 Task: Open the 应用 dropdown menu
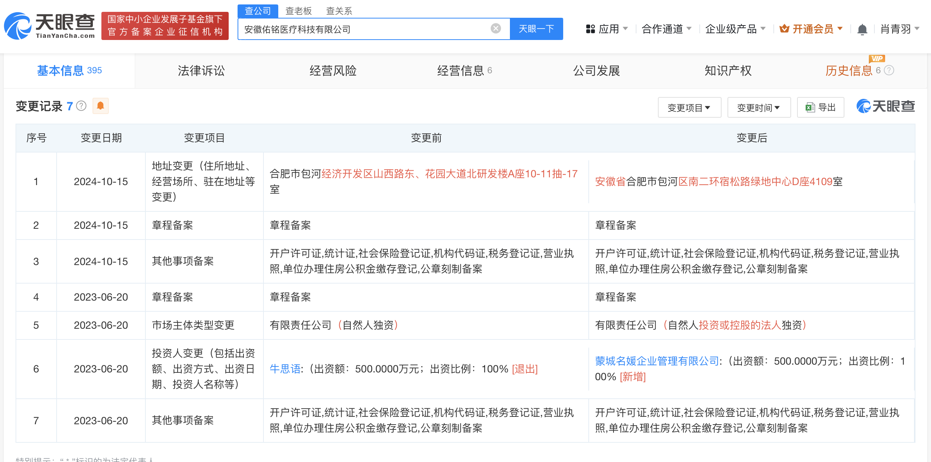(607, 29)
